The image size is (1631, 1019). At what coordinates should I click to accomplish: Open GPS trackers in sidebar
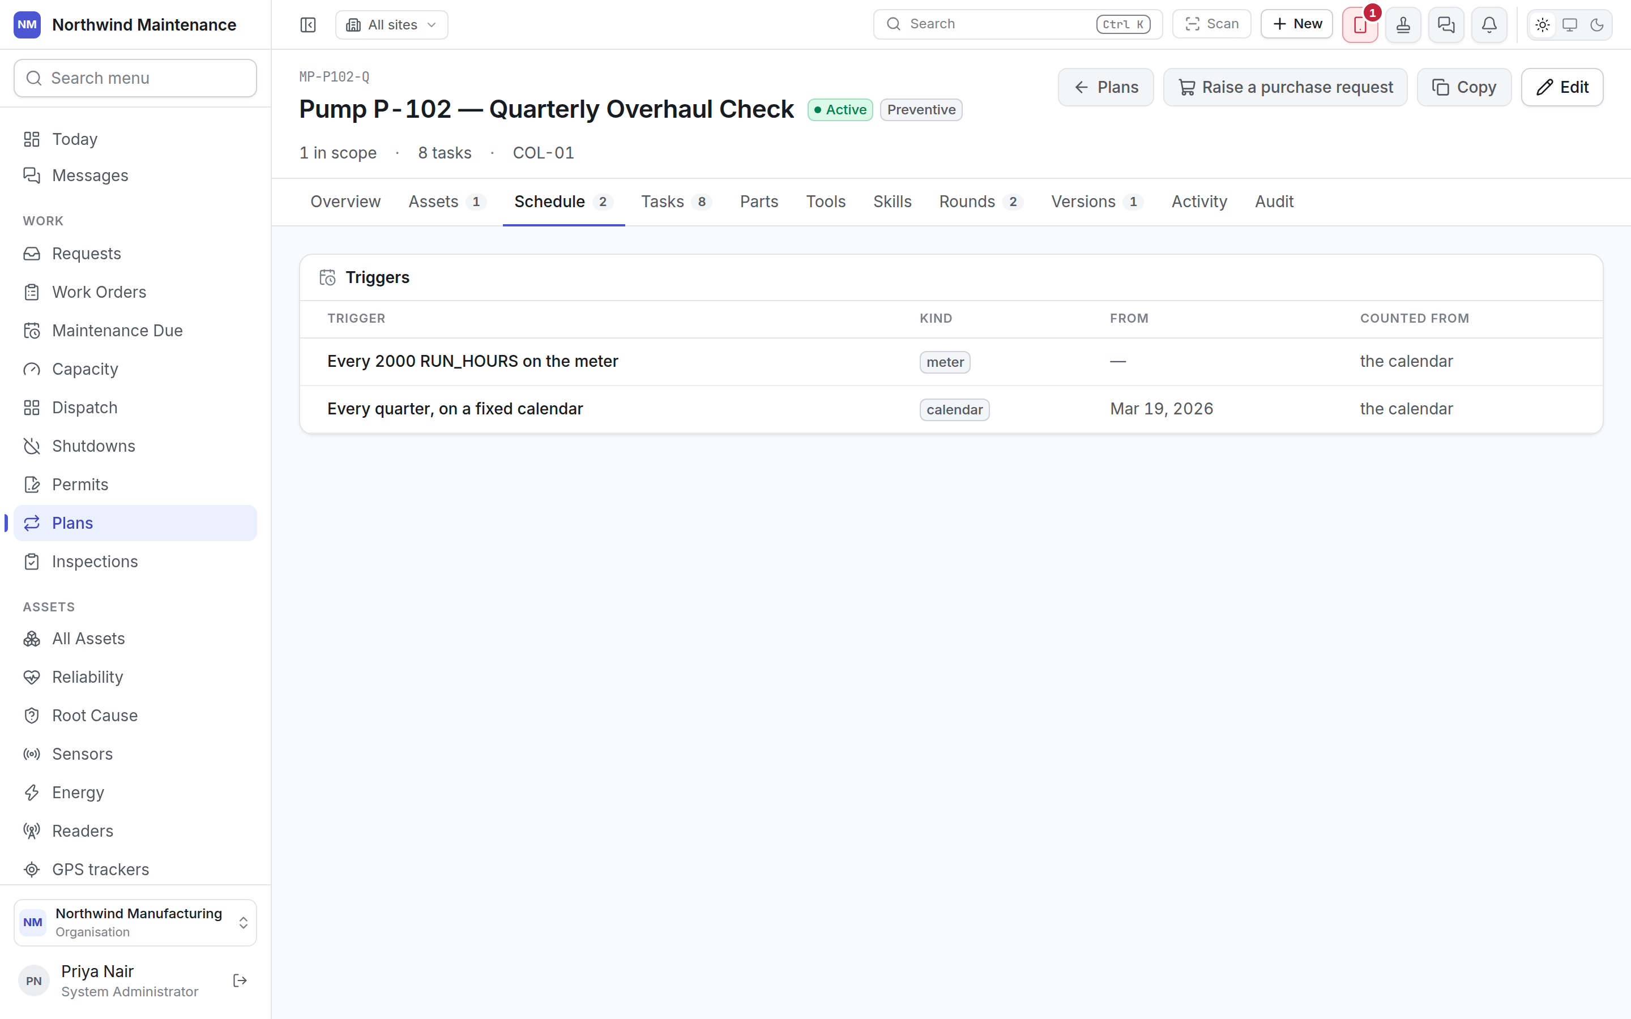click(x=135, y=870)
